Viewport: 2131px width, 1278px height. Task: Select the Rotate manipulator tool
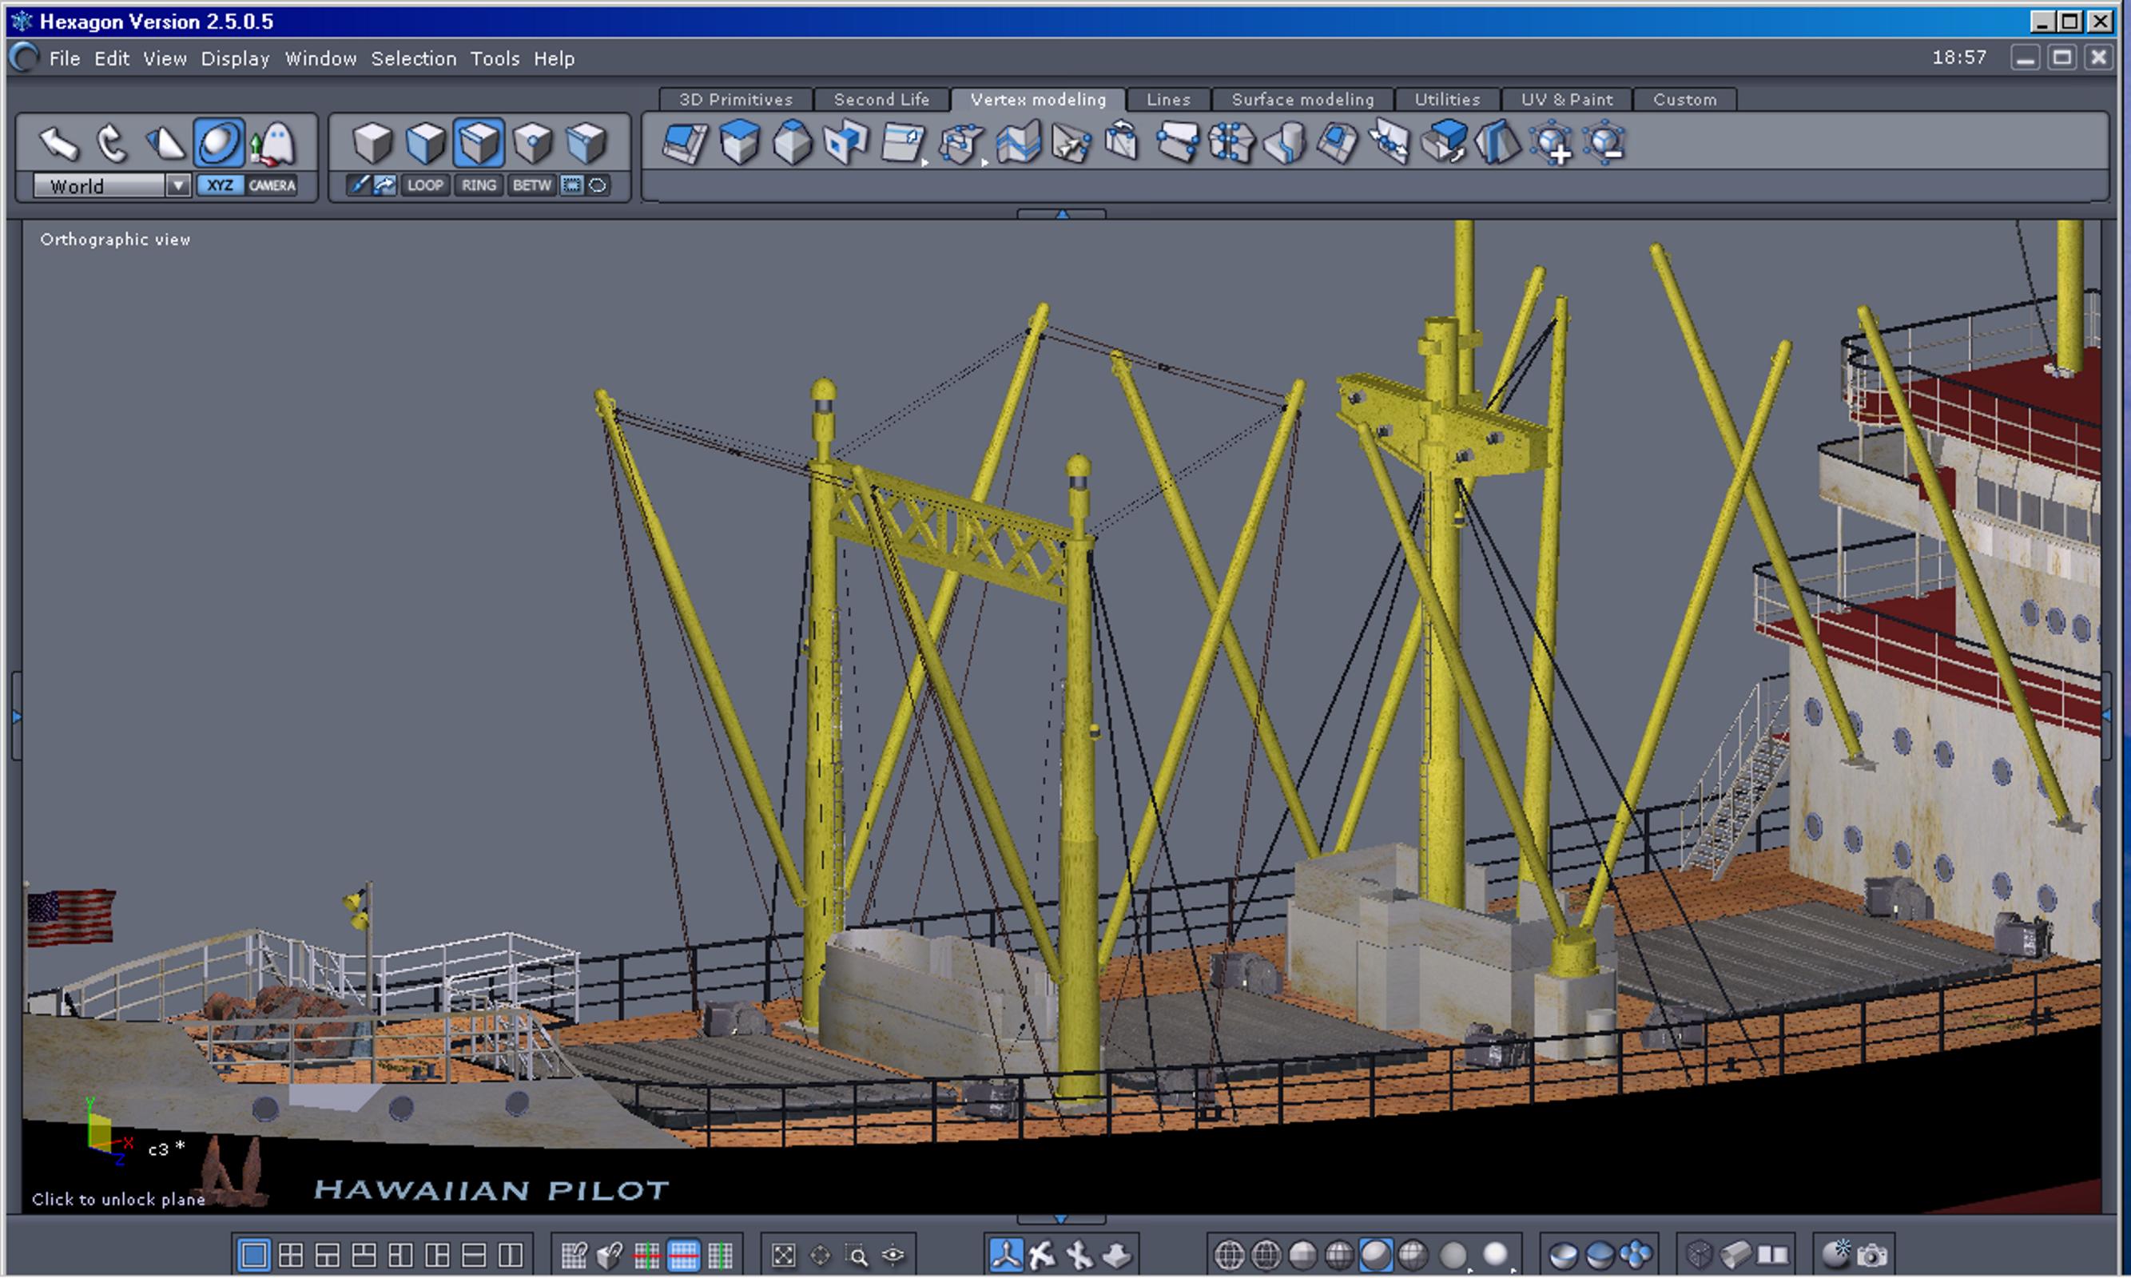tap(111, 143)
